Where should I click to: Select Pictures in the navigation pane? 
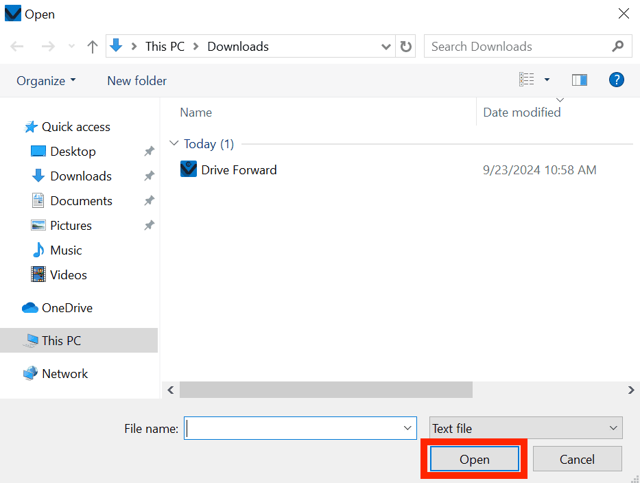[71, 225]
